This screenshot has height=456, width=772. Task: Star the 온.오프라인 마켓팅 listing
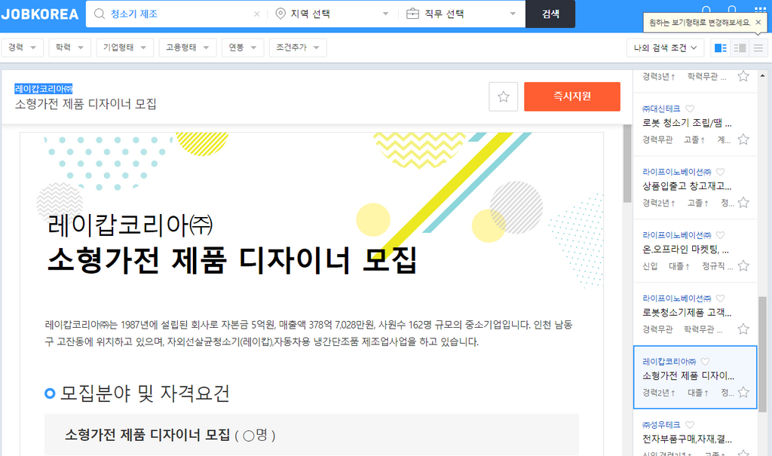[743, 266]
